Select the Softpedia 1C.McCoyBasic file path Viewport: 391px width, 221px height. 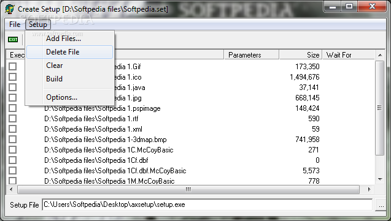coord(109,150)
